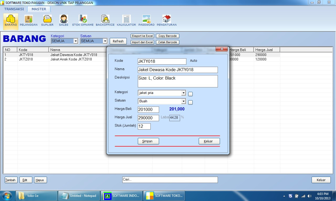Viewport: 336px width, 201px height.
Task: Click the Cari search box
Action: (170, 180)
